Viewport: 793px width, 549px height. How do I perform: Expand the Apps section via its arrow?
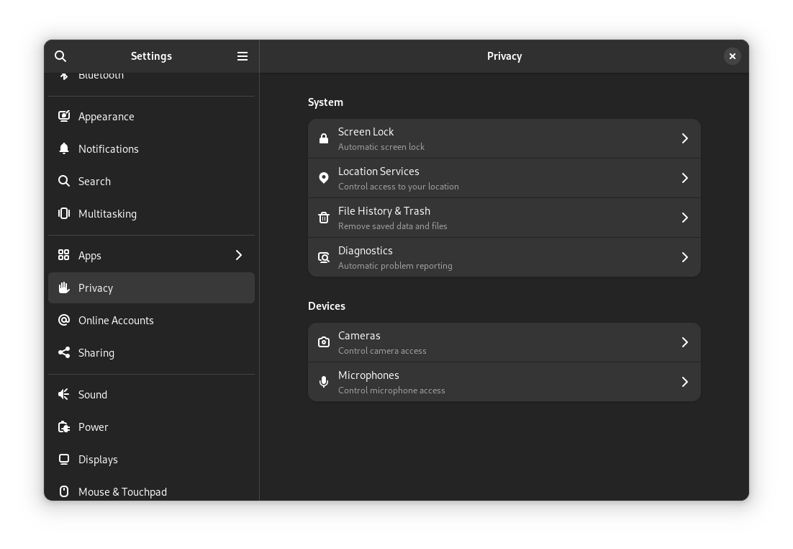238,255
